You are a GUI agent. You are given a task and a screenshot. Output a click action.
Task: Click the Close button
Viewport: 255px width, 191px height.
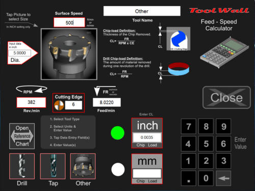pyautogui.click(x=226, y=98)
